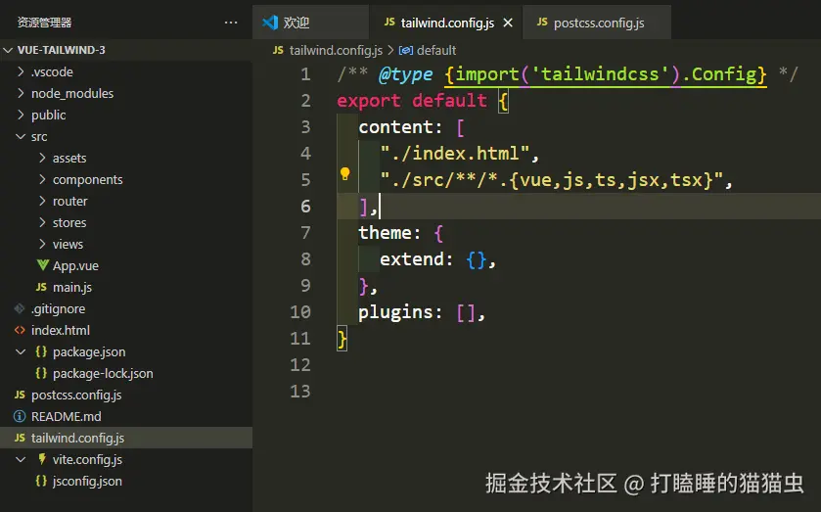The height and width of the screenshot is (512, 821).
Task: Expand the views folder
Action: (x=42, y=244)
